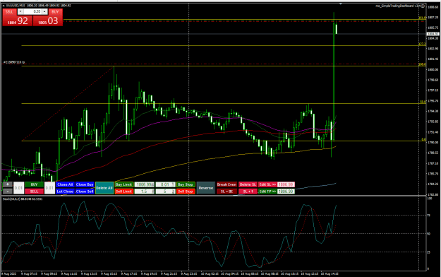The width and height of the screenshot is (441, 277).
Task: Increase one-click lot volume with up arrow
Action: pos(44,11)
